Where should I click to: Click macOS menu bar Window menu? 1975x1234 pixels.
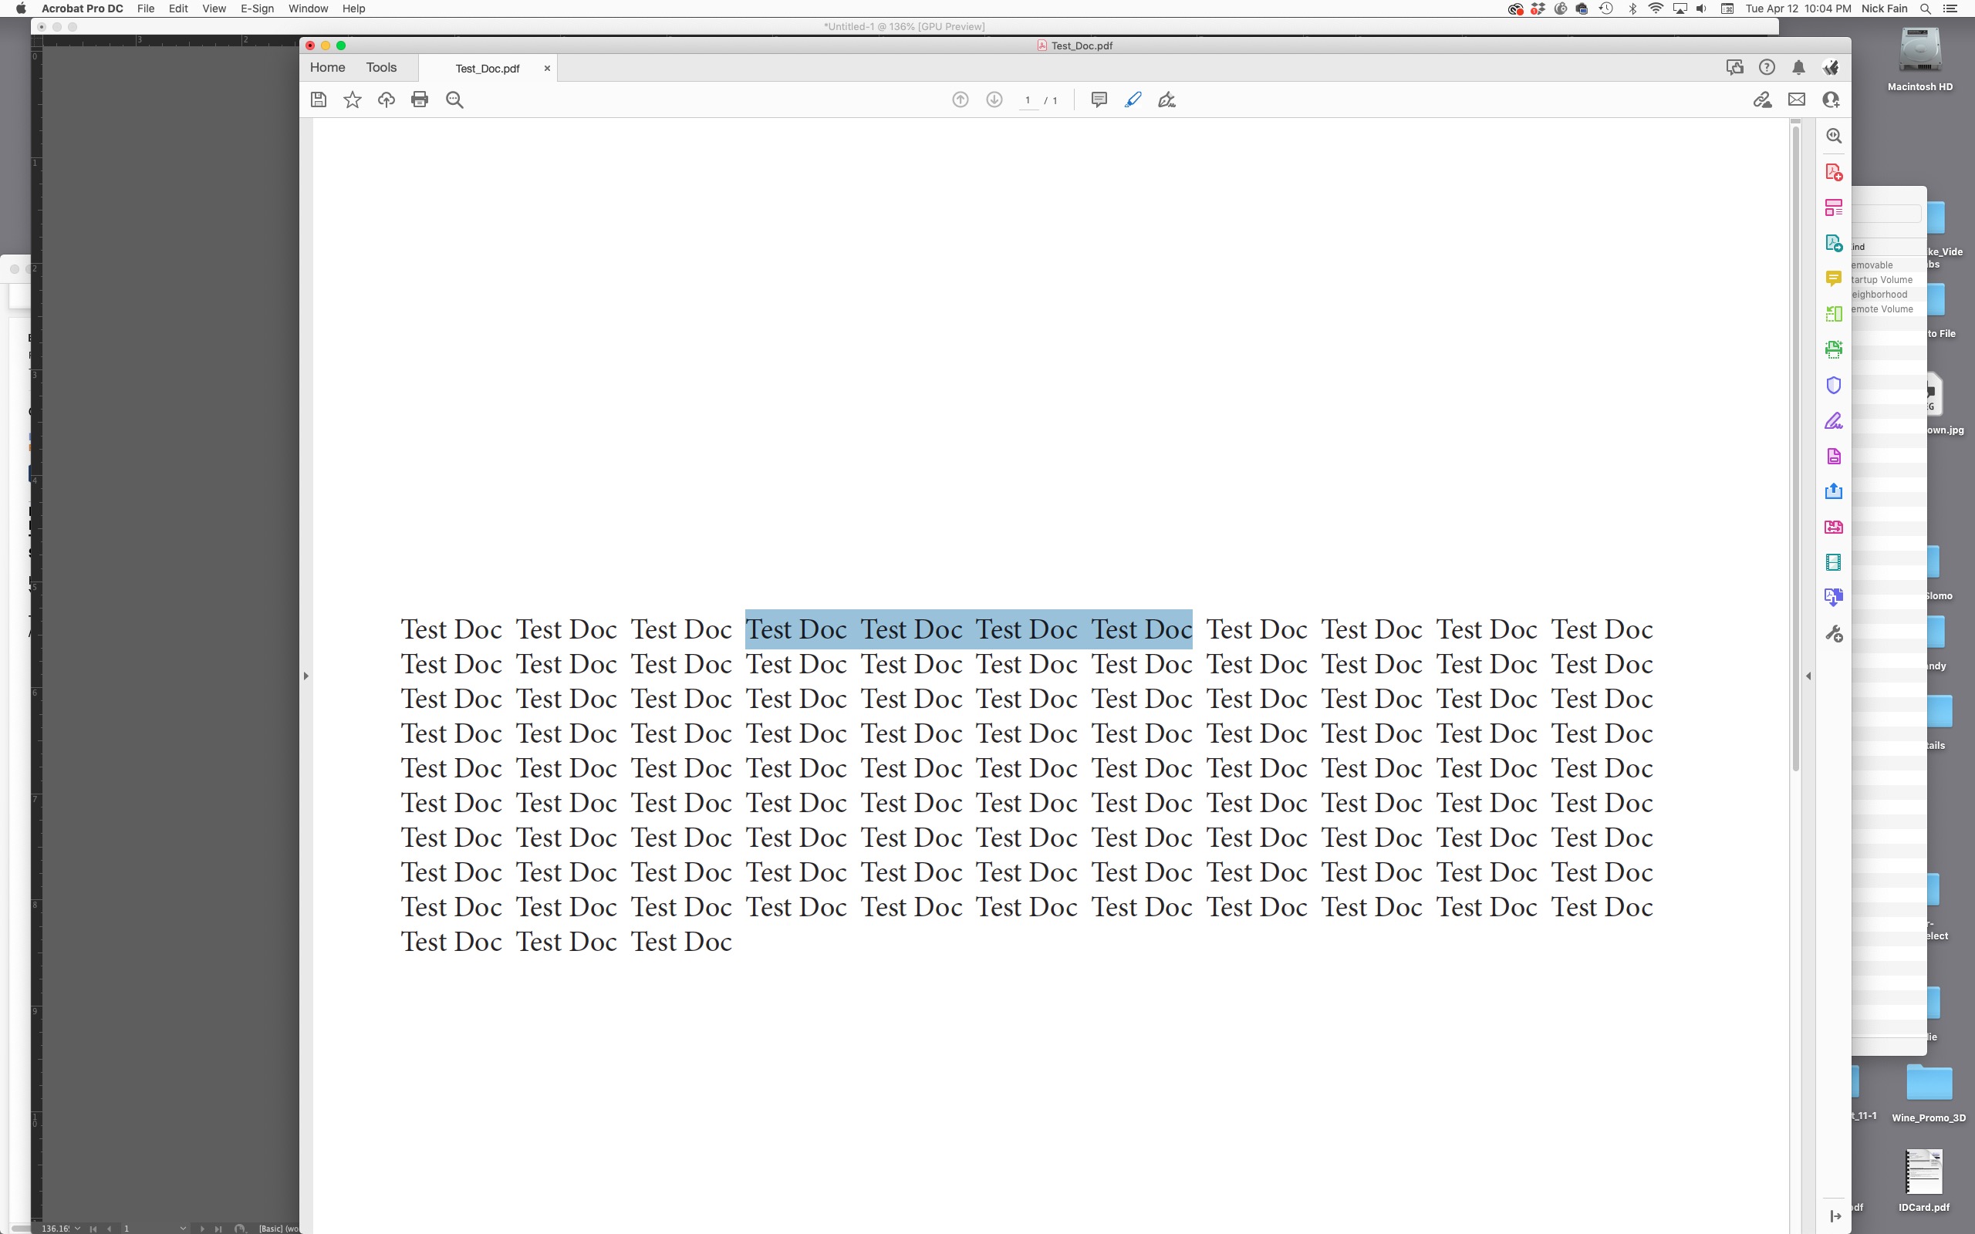[x=307, y=10]
